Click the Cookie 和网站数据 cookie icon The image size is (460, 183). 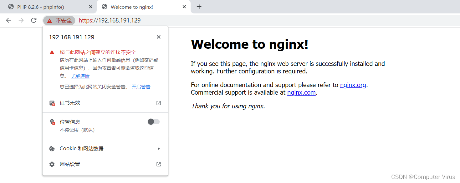click(x=52, y=148)
